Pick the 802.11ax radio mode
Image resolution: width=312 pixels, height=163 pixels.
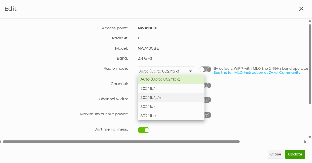pyautogui.click(x=171, y=107)
